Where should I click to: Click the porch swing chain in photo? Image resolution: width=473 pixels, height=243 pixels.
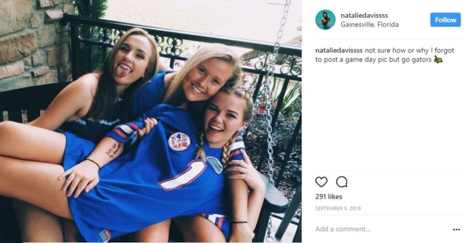pos(273,90)
